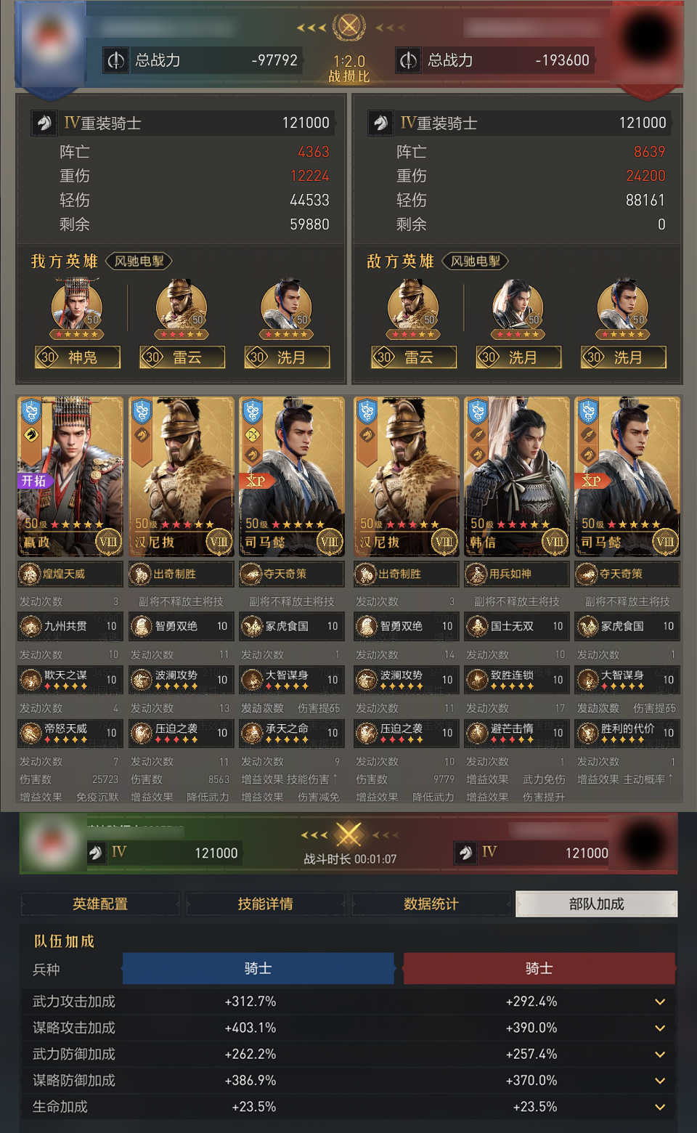The image size is (697, 1133).
Task: Tap the 帝怒天威 skill icon
Action: point(30,733)
